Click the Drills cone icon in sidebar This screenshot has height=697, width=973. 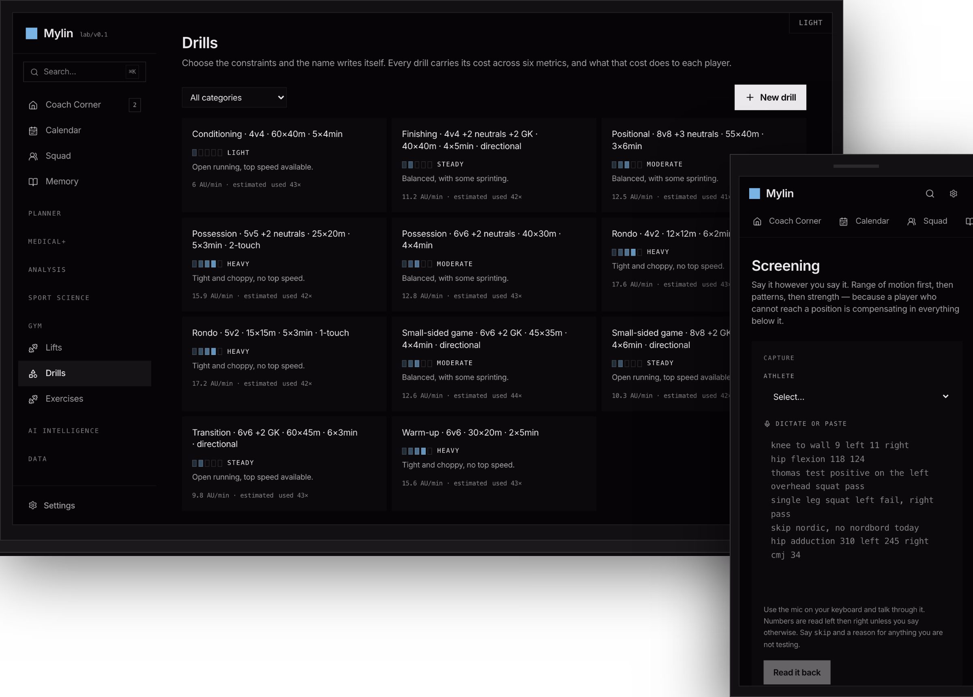pos(33,374)
